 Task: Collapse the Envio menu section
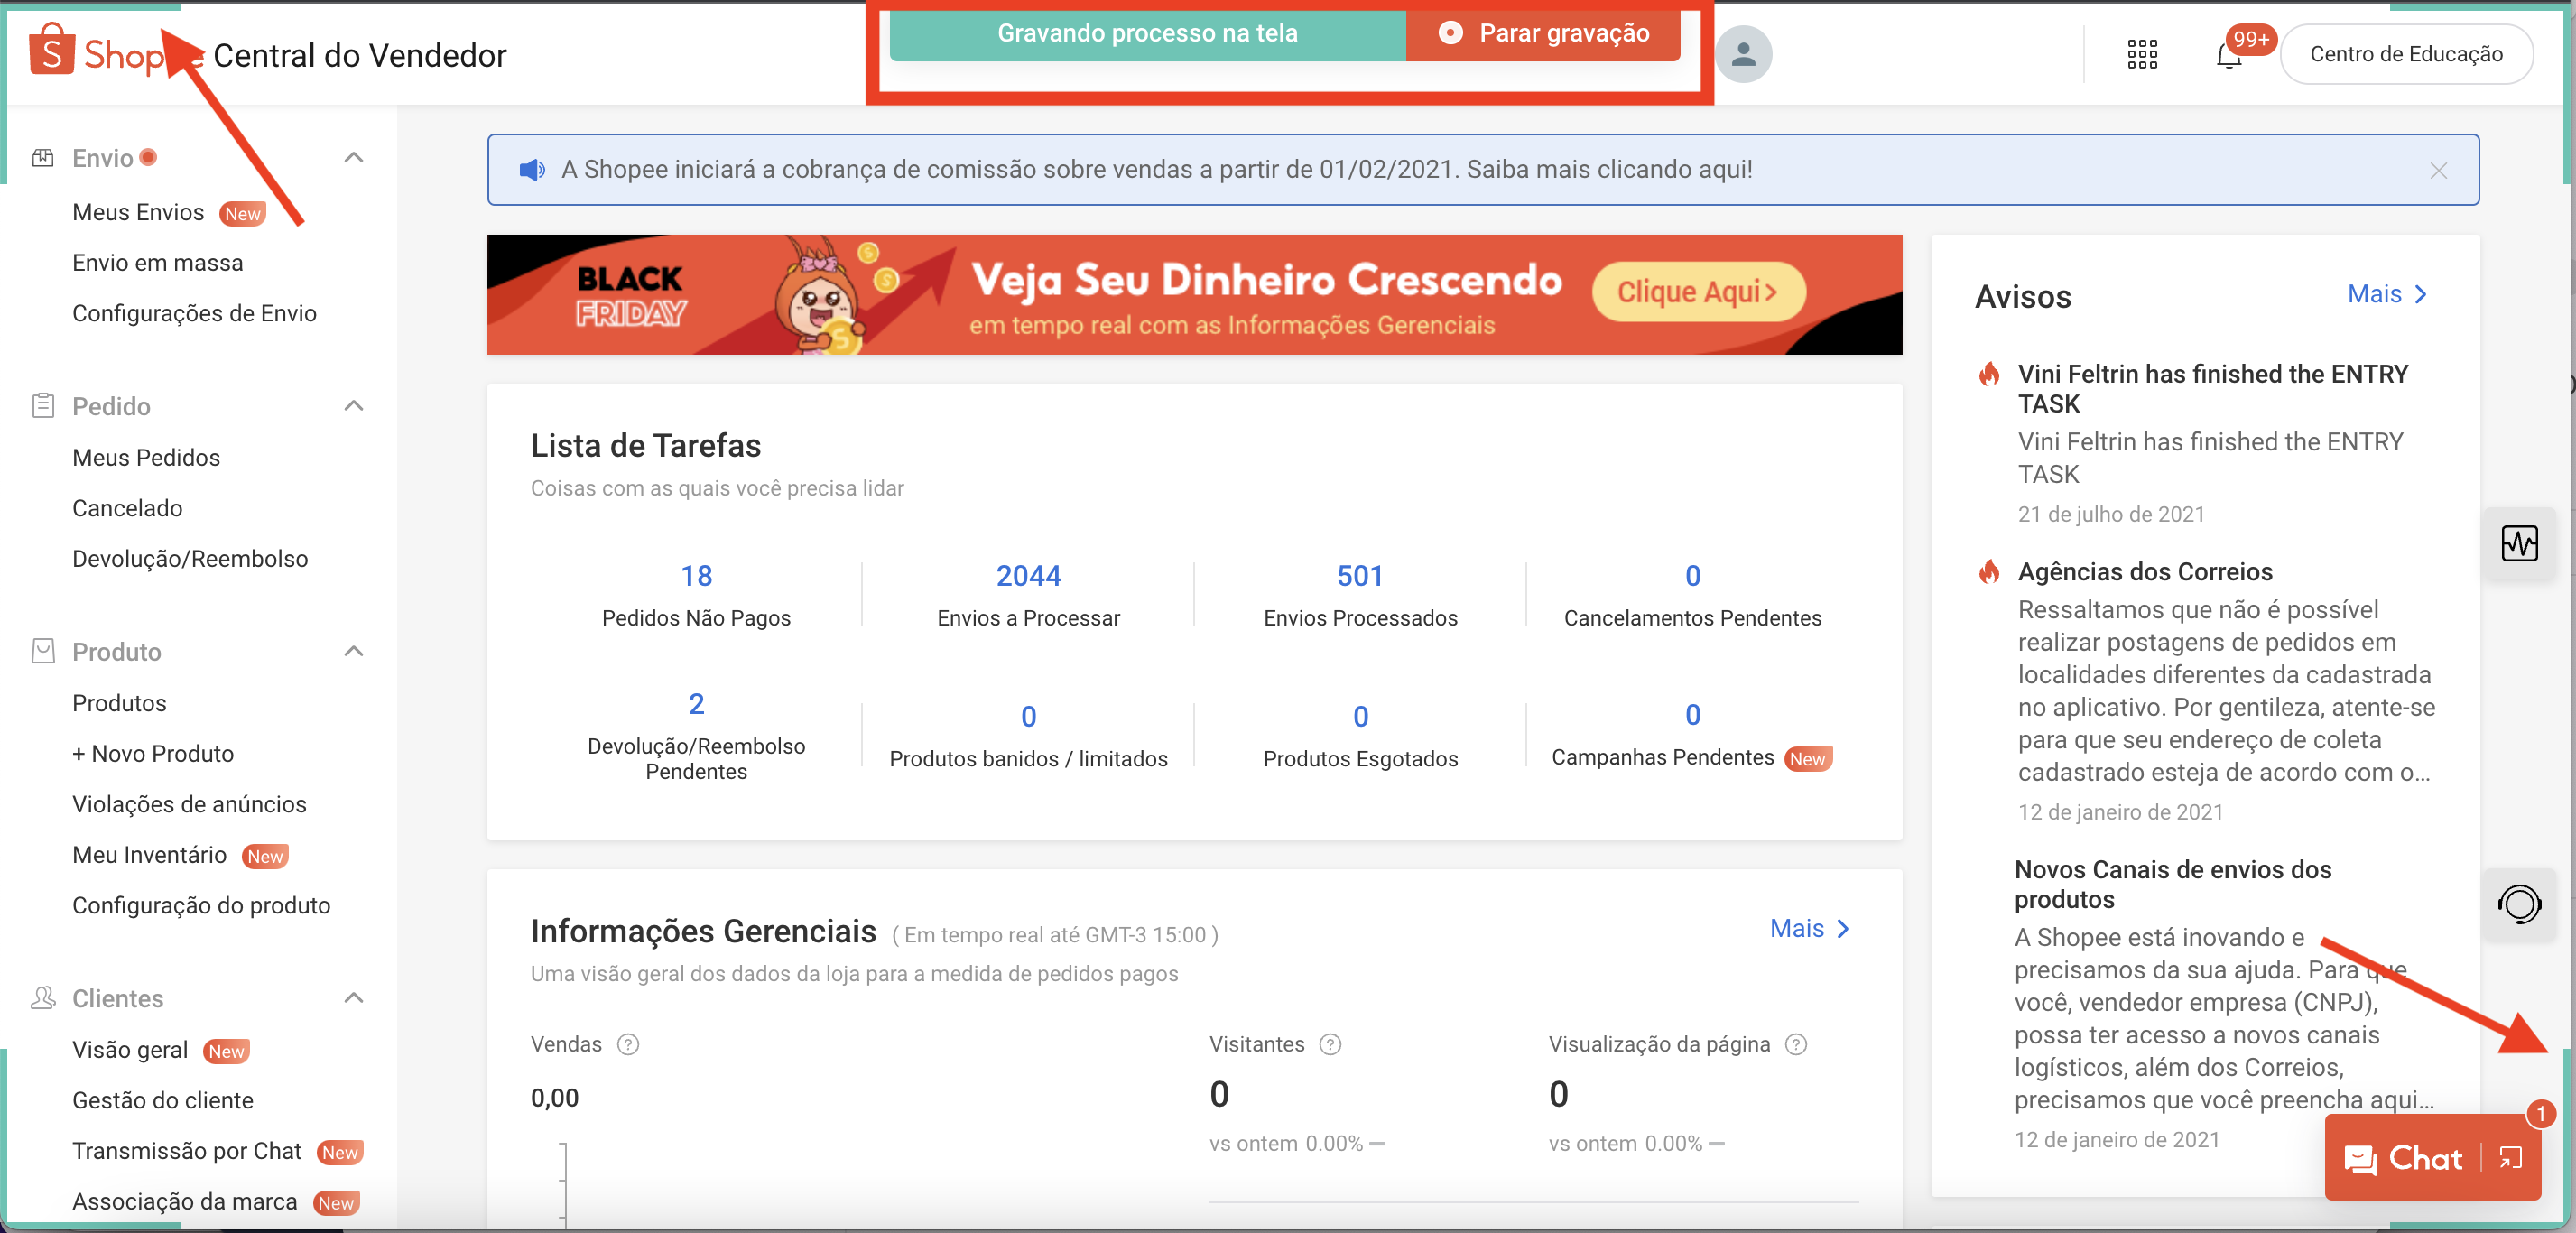pyautogui.click(x=352, y=157)
